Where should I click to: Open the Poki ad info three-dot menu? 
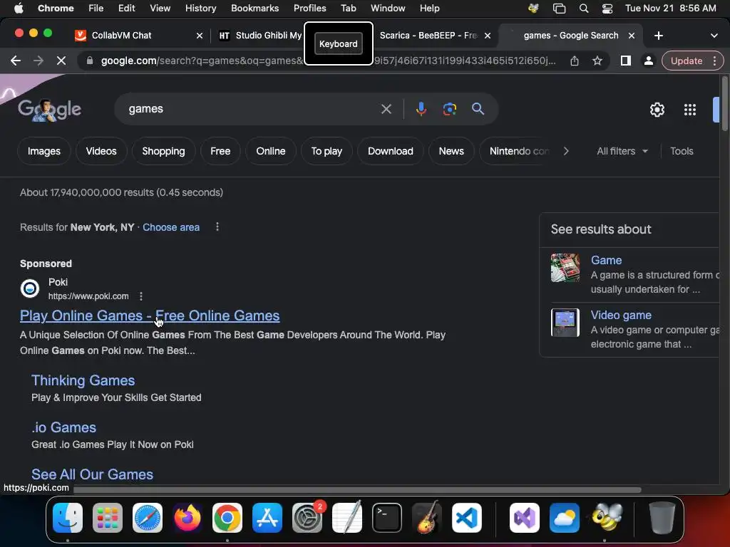140,296
